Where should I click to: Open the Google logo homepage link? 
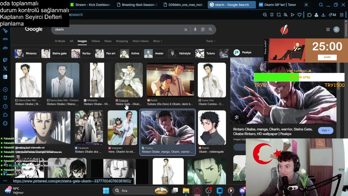click(x=34, y=29)
